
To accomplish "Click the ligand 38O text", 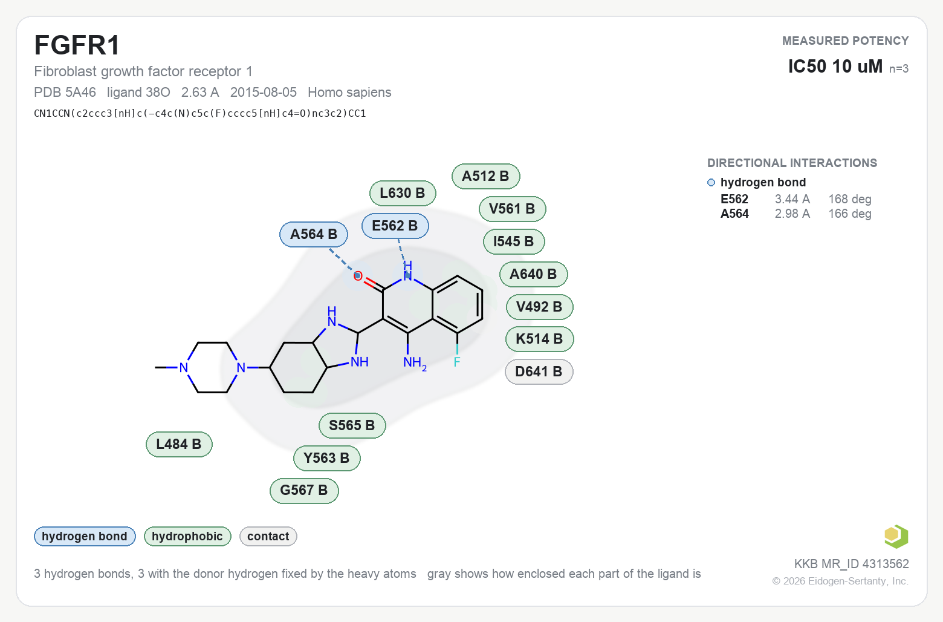I will pyautogui.click(x=138, y=92).
